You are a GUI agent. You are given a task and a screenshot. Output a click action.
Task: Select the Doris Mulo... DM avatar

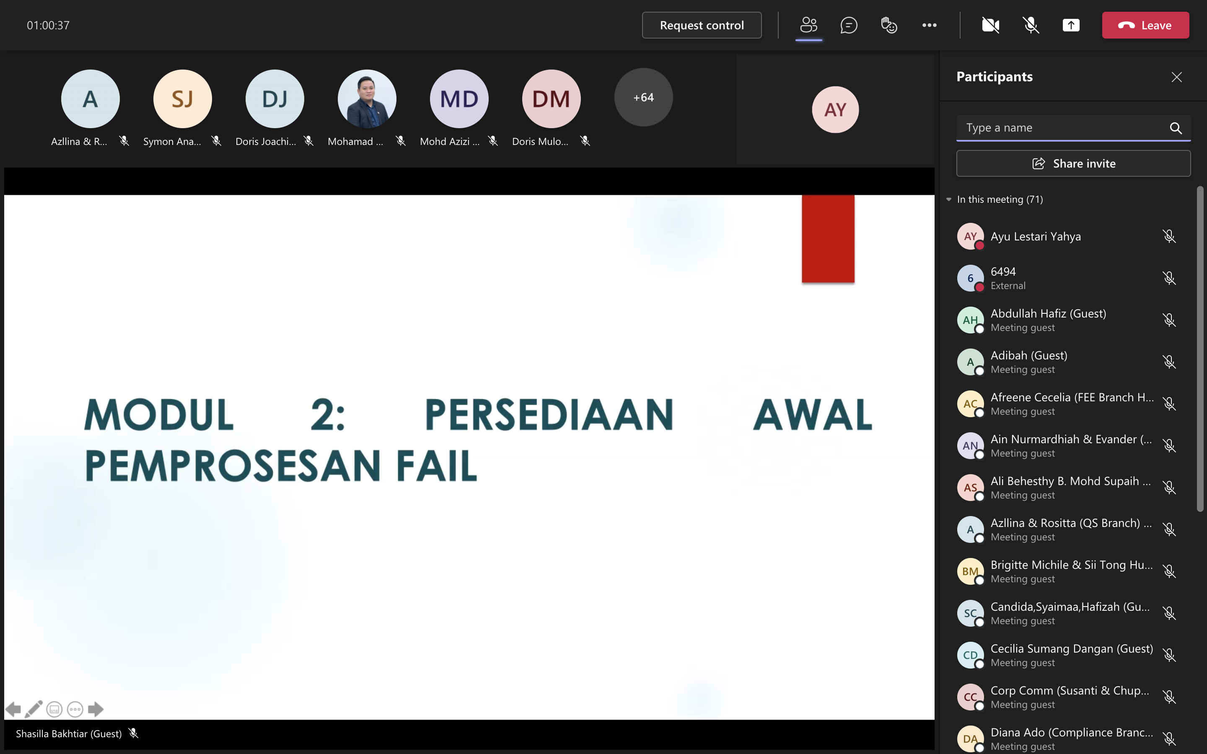coord(552,99)
